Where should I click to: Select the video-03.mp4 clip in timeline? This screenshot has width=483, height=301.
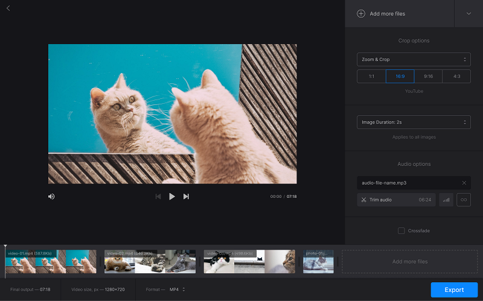[x=249, y=262]
